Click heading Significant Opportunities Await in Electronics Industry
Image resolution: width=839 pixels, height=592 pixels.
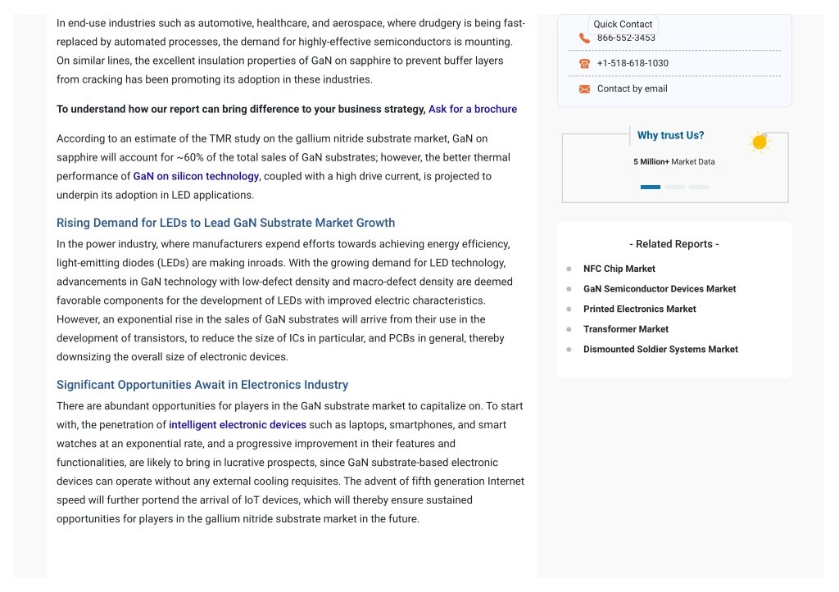click(x=202, y=385)
